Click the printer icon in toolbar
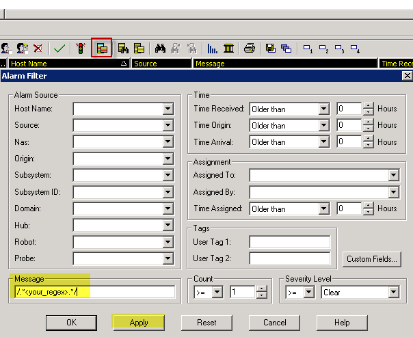This screenshot has height=337, width=413. [x=250, y=49]
